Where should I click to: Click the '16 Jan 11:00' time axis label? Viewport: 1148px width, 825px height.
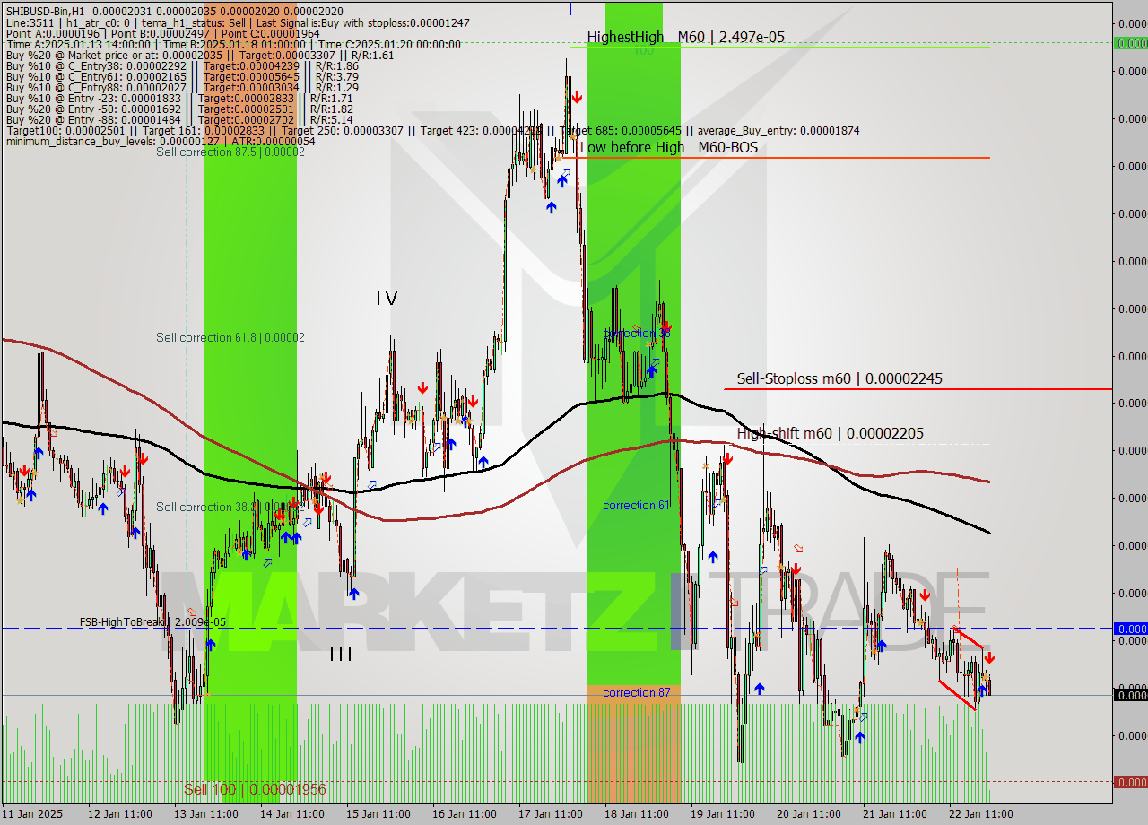click(x=464, y=814)
